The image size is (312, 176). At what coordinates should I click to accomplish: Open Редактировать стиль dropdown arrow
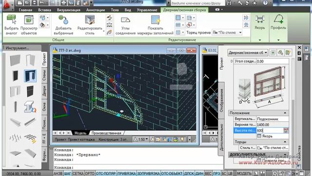[x=104, y=31]
